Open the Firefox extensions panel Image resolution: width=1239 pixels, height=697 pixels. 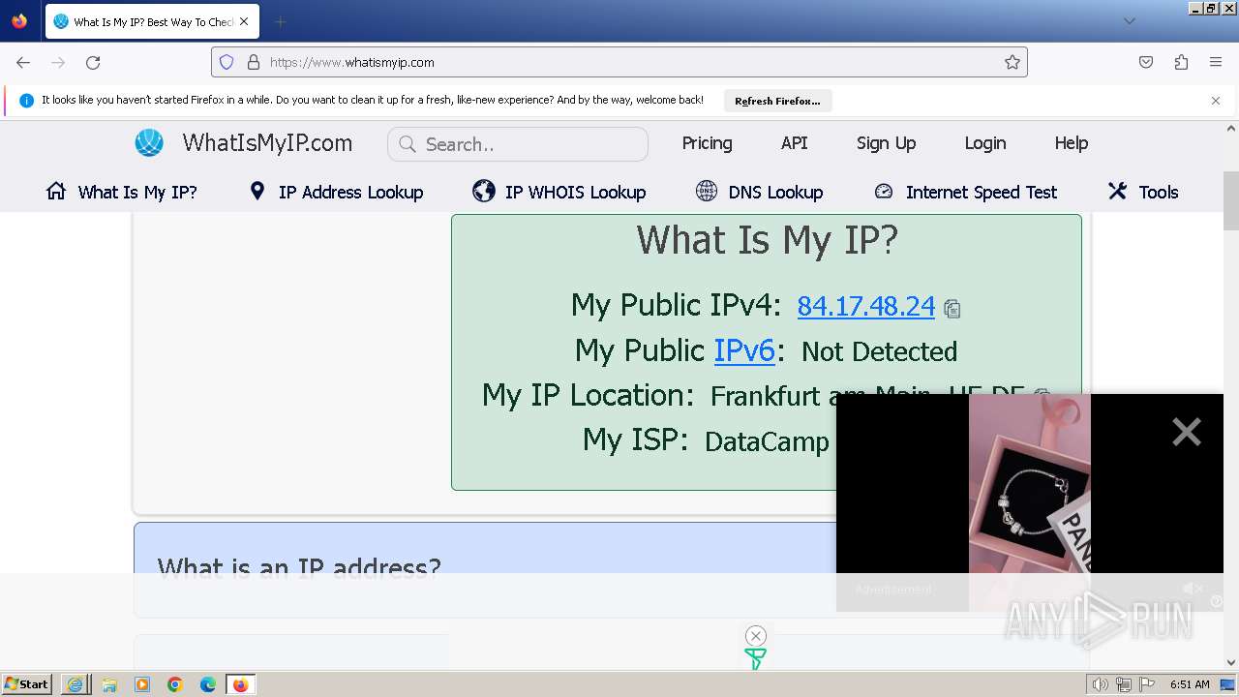tap(1181, 62)
